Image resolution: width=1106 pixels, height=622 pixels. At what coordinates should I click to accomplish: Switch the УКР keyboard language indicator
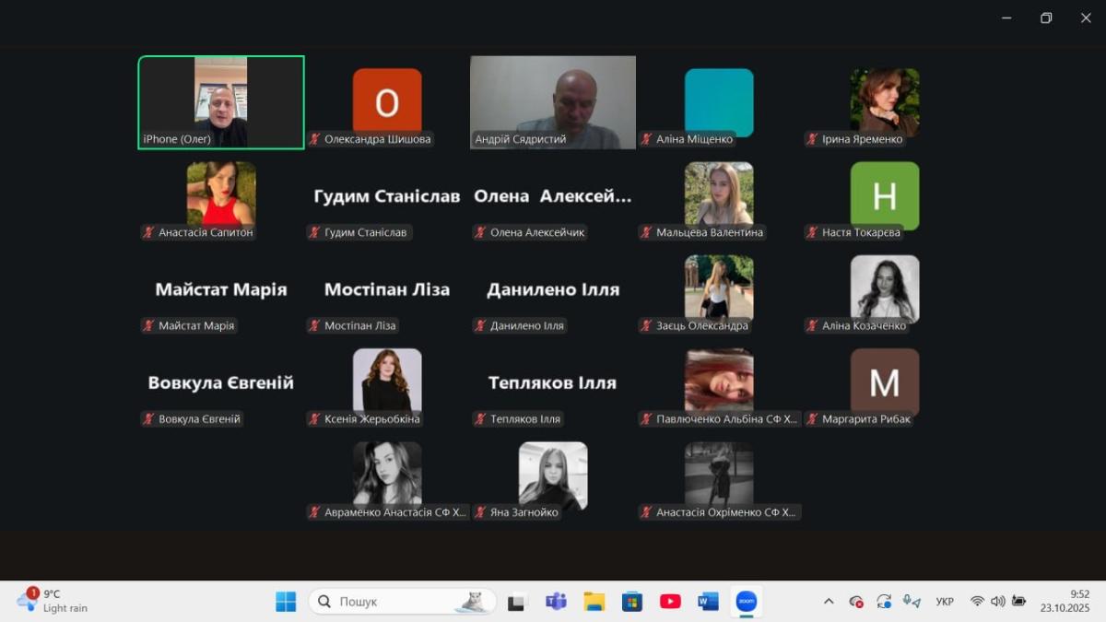945,602
